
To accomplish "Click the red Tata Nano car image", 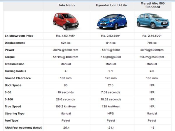I will pyautogui.click(x=66, y=21).
